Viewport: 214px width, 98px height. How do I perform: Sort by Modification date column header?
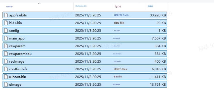tap(81, 6)
